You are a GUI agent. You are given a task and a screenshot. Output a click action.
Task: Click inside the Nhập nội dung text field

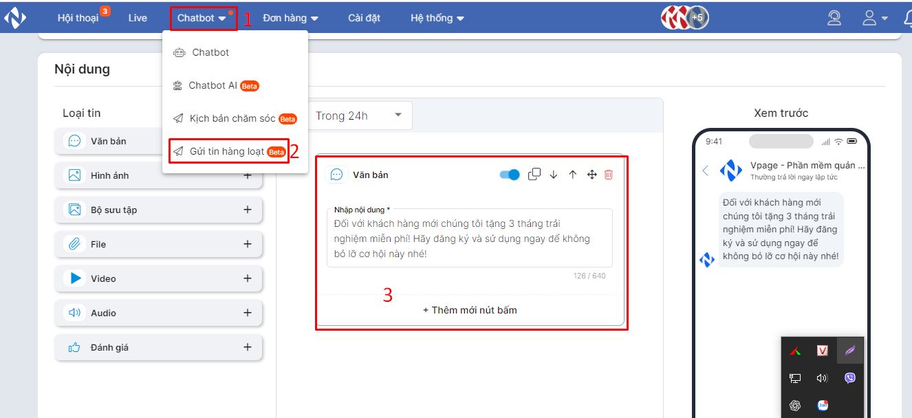[x=470, y=238]
